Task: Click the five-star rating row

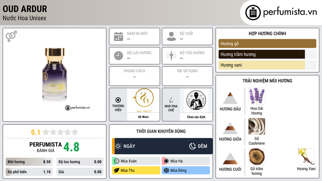Action: tap(61, 132)
